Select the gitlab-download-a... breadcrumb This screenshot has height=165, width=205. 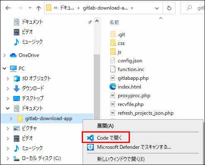click(x=105, y=8)
